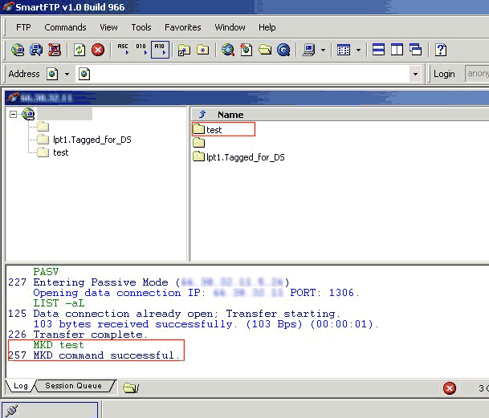Select binary 010 transfer mode icon
489x418 pixels.
[x=141, y=50]
